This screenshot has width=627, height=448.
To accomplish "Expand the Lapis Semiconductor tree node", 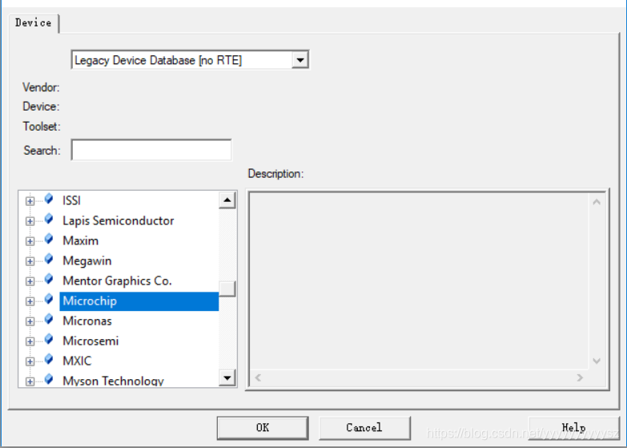I will click(x=30, y=221).
